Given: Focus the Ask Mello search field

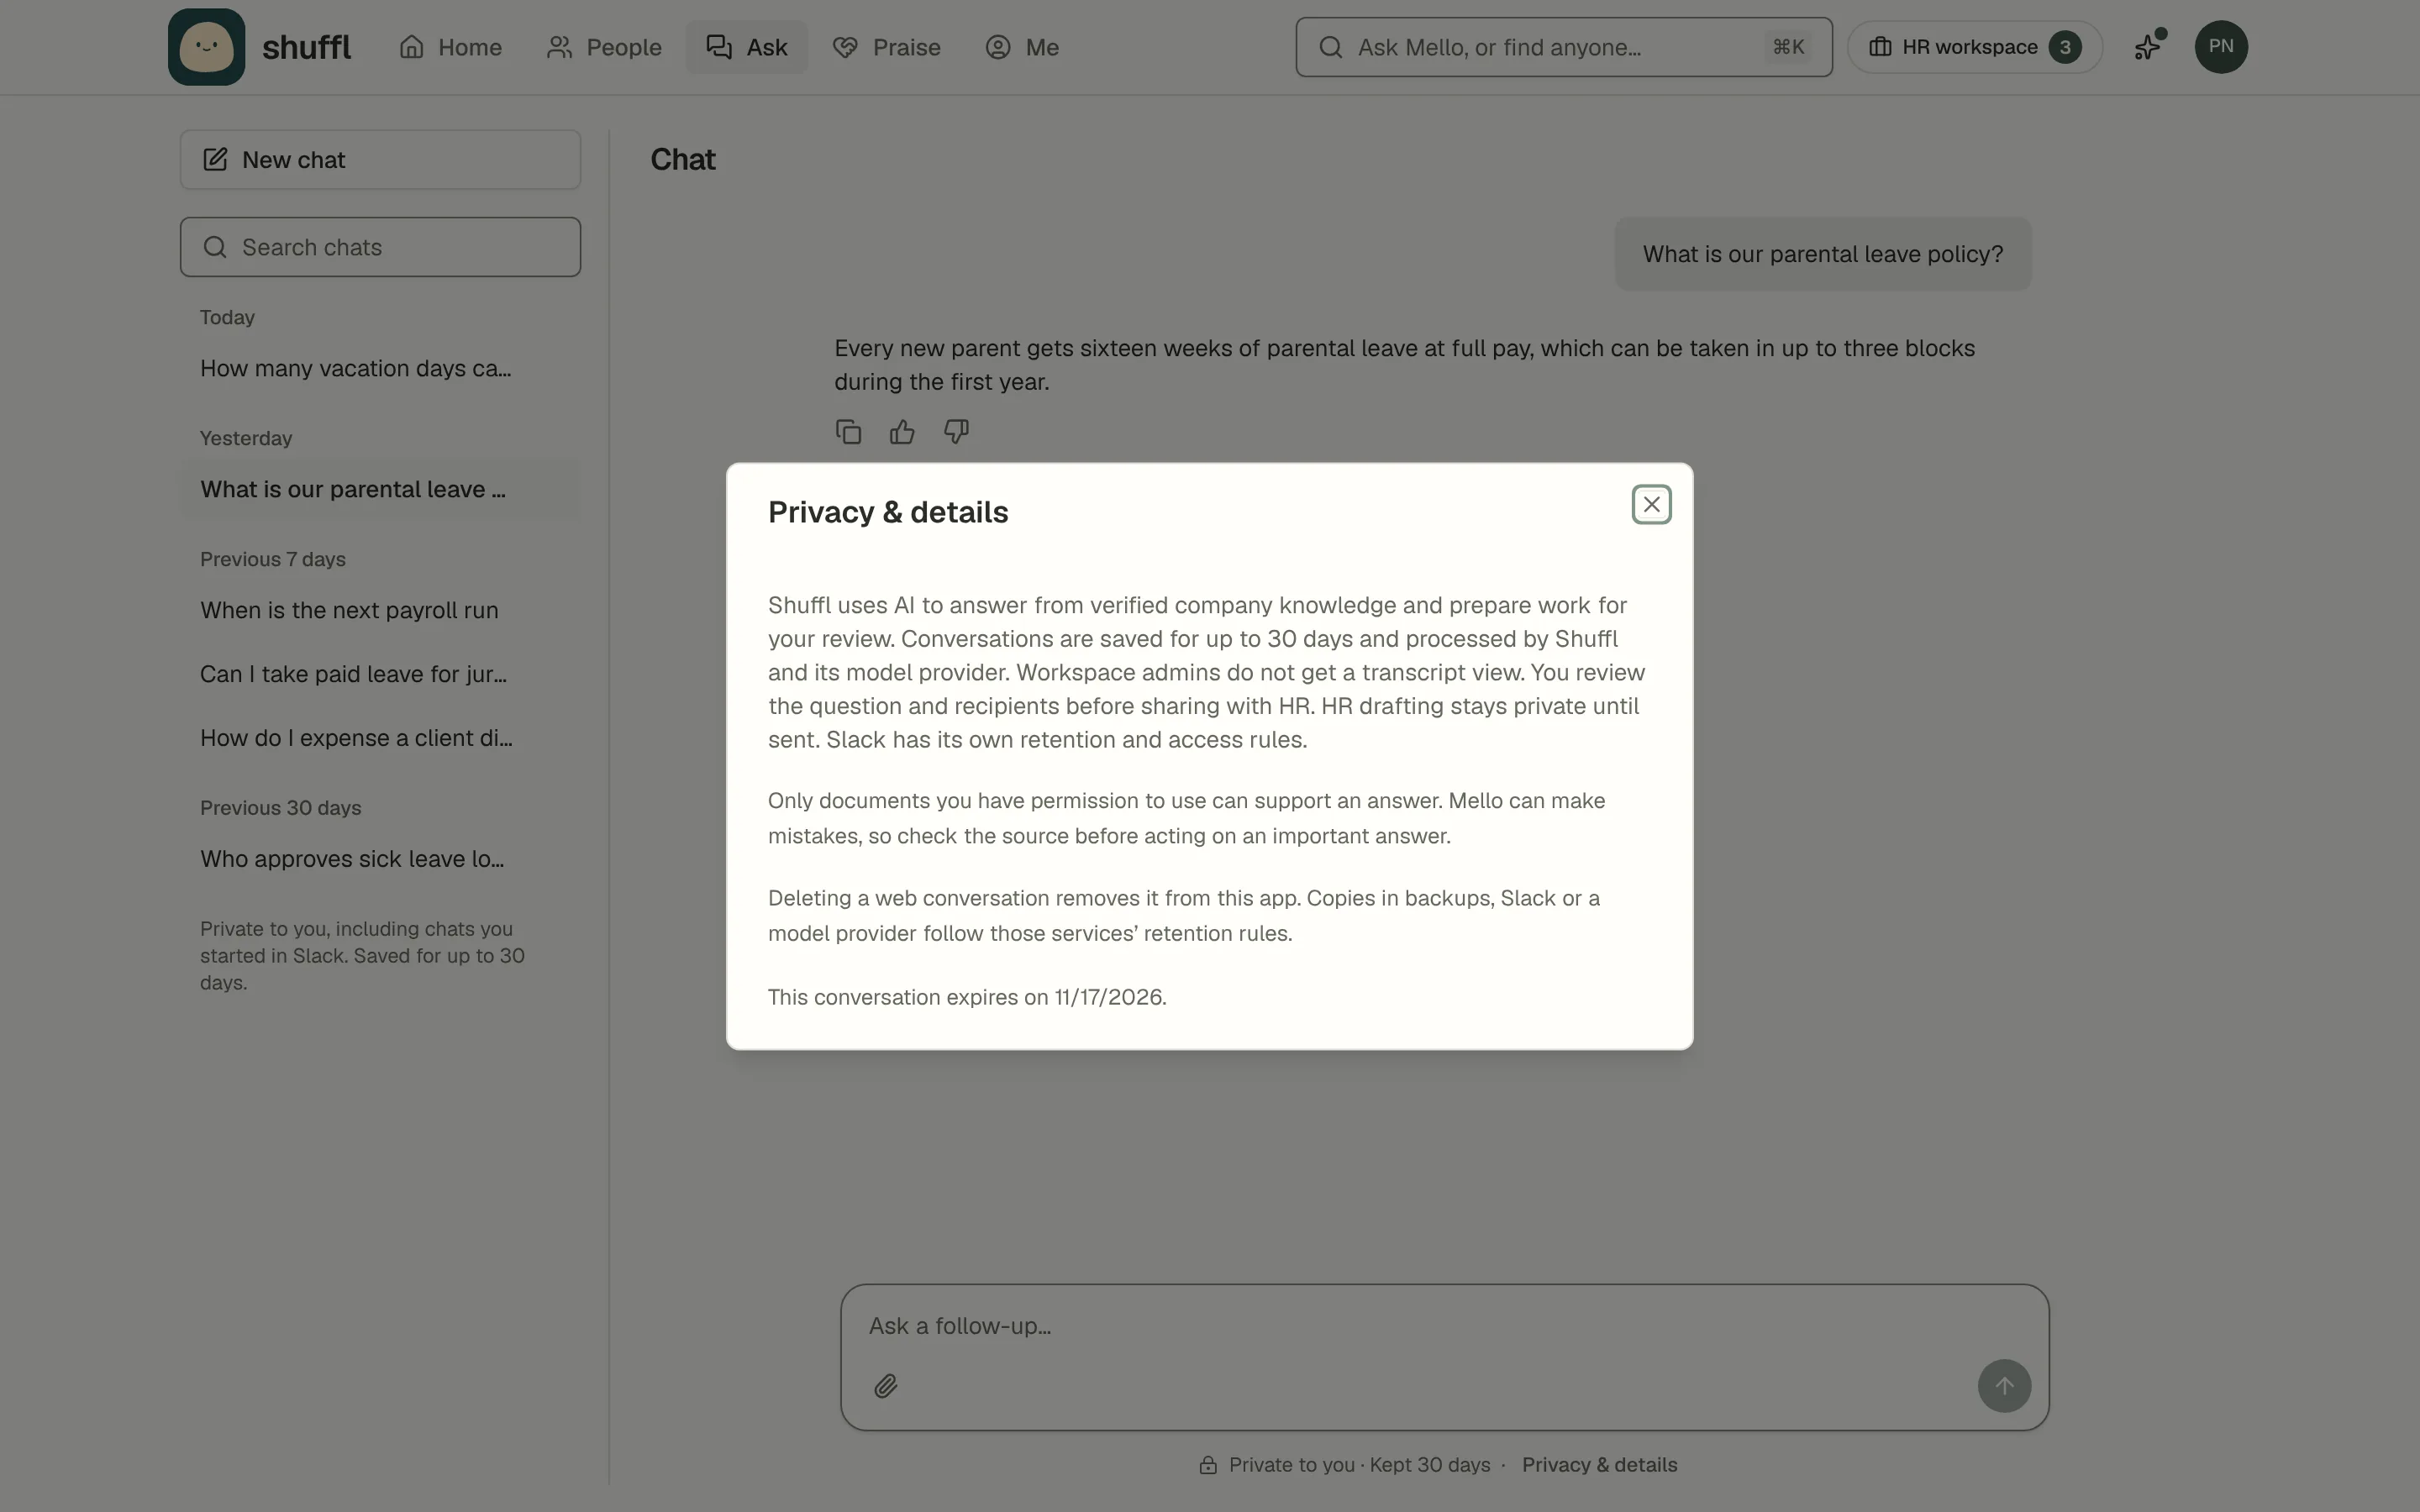Looking at the screenshot, I should (x=1563, y=47).
